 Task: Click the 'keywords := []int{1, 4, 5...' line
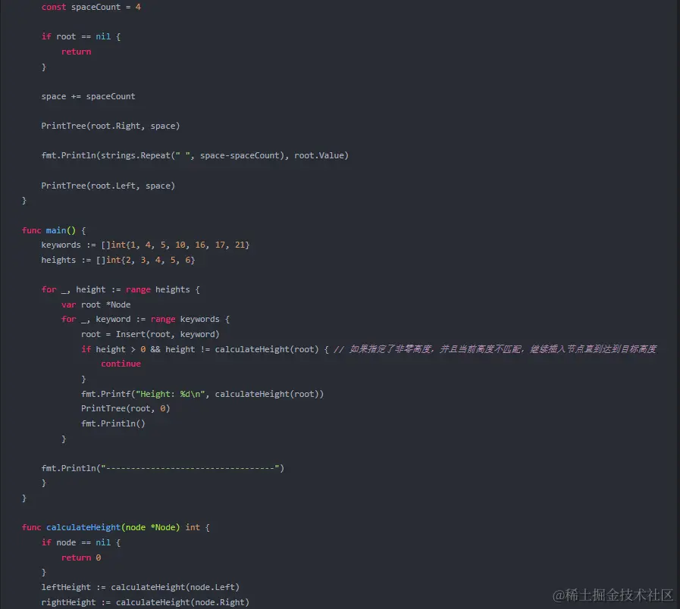[x=146, y=245]
